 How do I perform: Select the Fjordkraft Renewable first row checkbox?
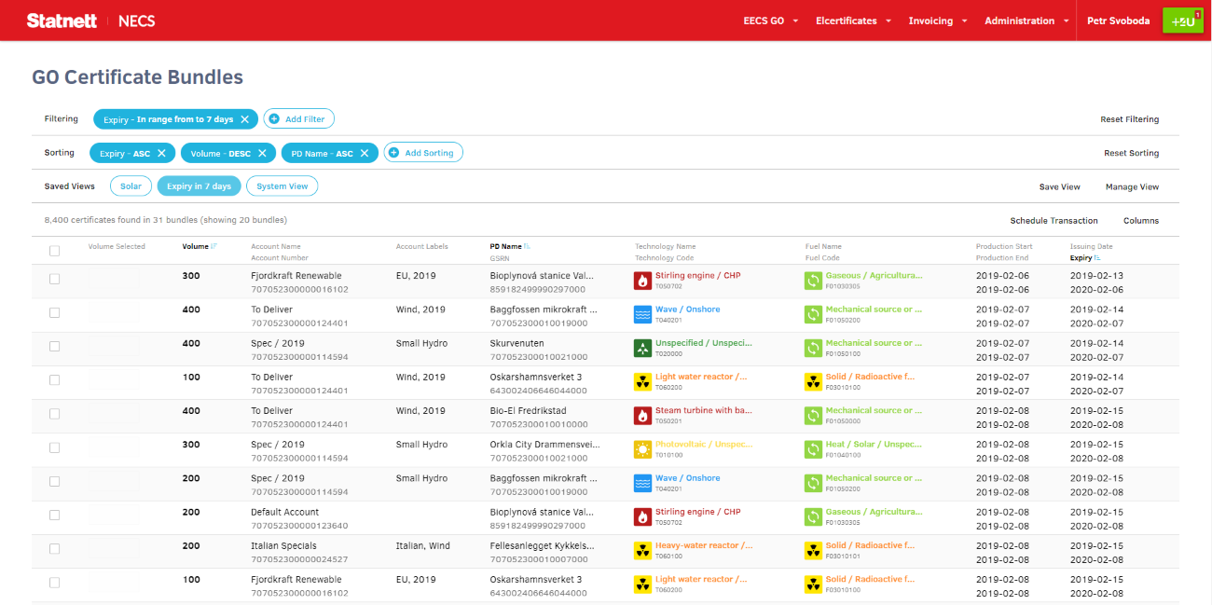[54, 279]
